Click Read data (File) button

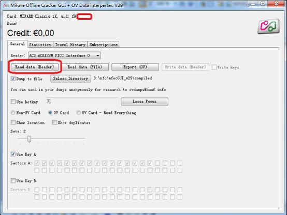point(85,67)
